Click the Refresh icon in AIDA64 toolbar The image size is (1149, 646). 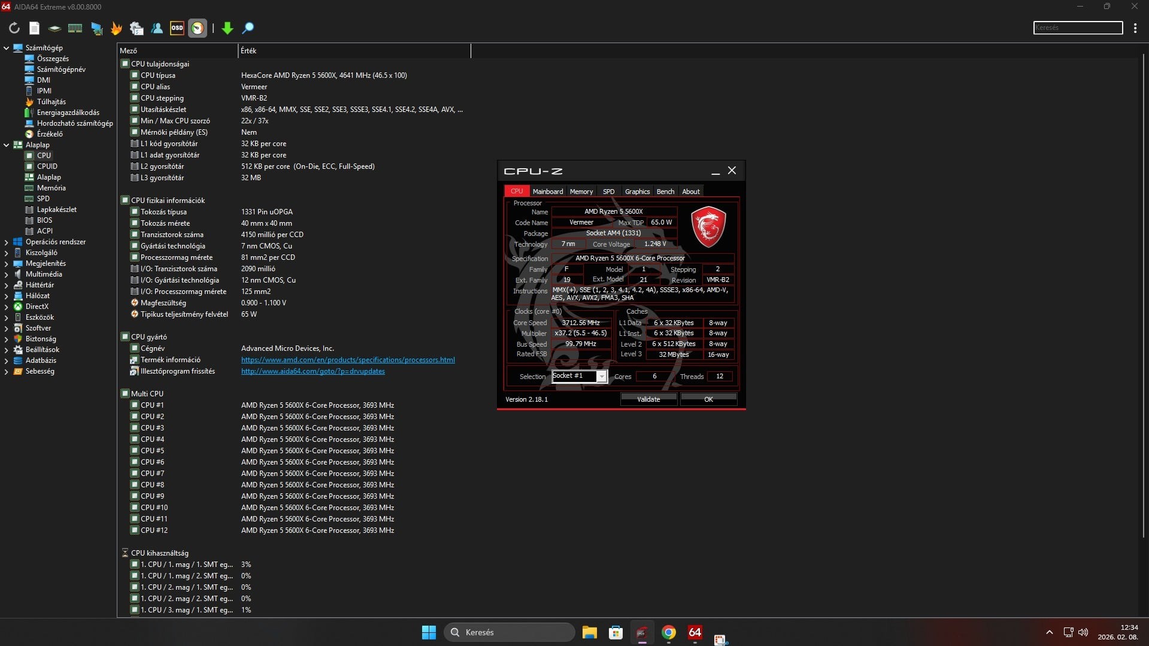pyautogui.click(x=14, y=28)
